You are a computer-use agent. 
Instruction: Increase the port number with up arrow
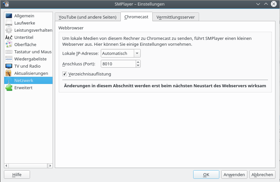tap(138, 62)
